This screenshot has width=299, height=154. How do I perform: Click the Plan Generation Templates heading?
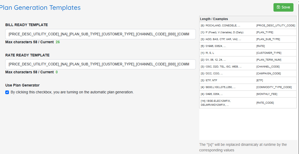pos(40,7)
